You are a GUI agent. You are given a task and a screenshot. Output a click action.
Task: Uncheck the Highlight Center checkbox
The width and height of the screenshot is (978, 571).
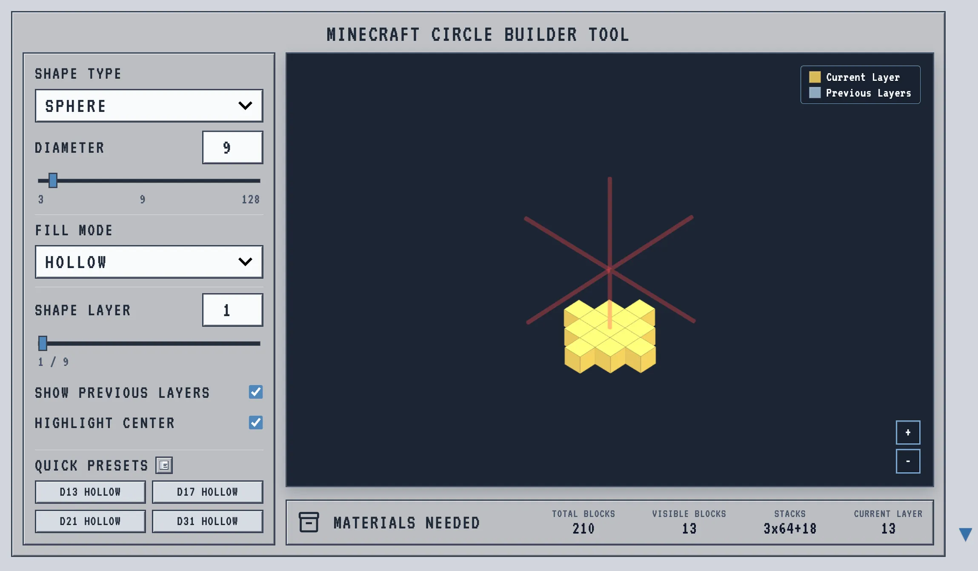[256, 423]
